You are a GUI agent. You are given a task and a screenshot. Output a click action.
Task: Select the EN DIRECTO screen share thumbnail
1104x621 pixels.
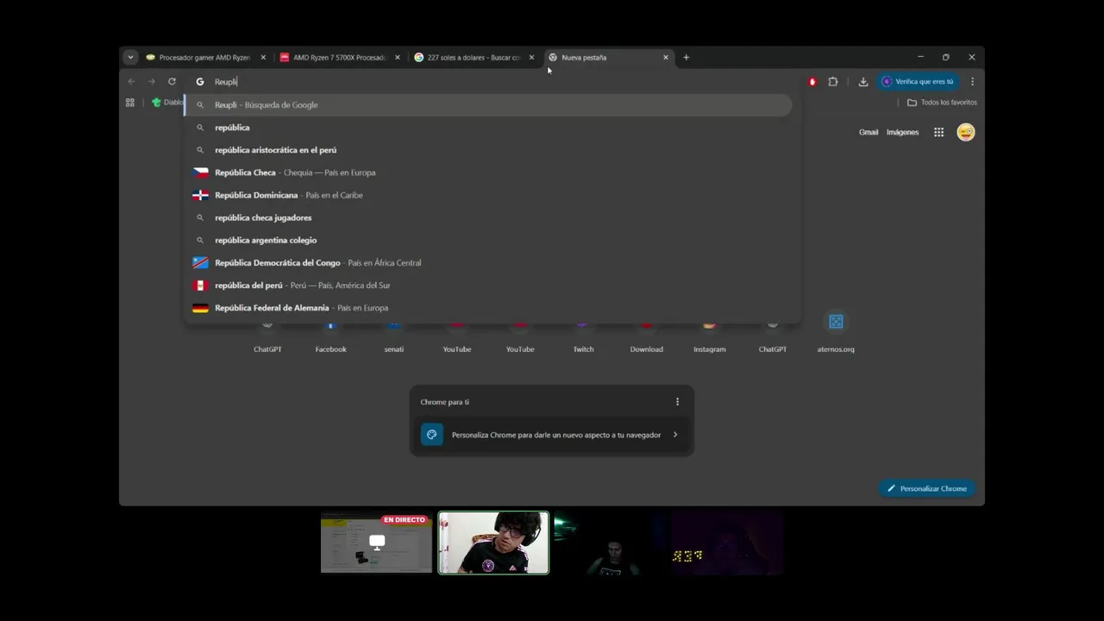click(x=376, y=543)
